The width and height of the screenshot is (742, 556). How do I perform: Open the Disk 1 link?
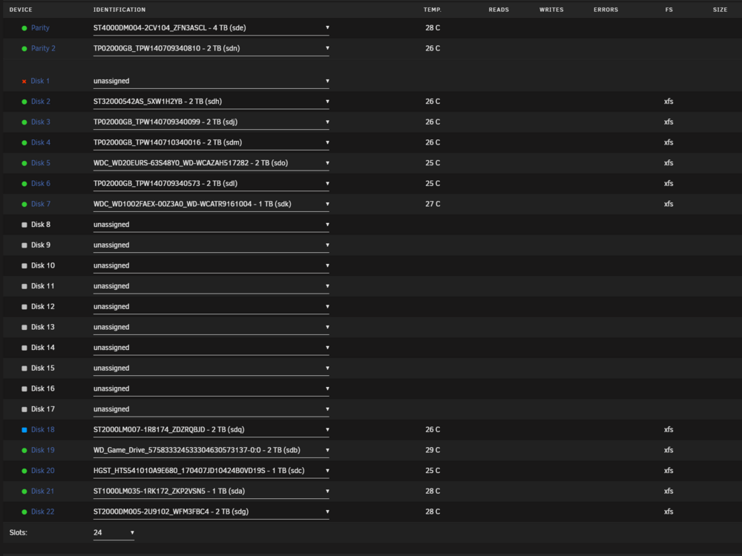40,81
